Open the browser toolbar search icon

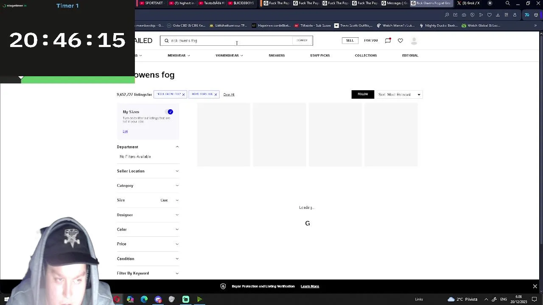447,15
